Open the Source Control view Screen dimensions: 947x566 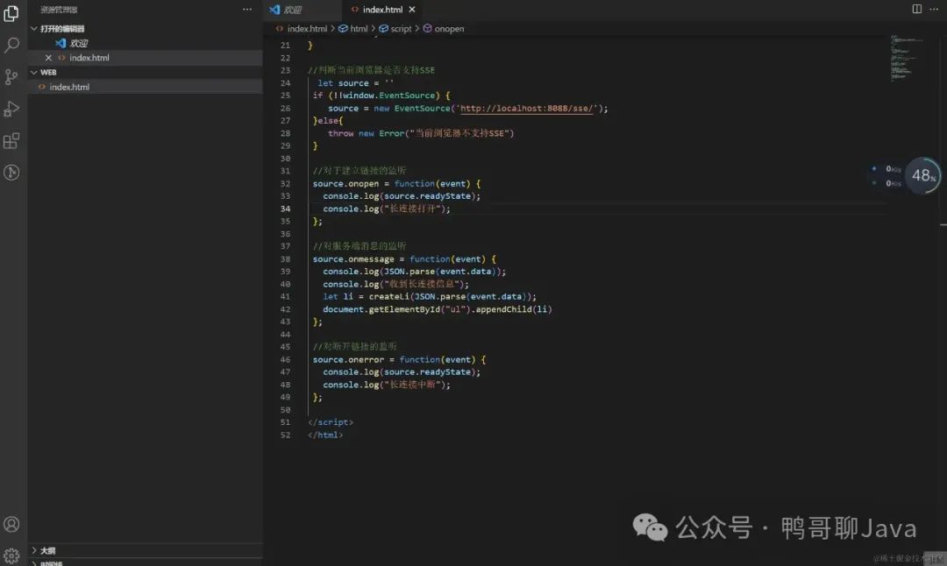(11, 77)
